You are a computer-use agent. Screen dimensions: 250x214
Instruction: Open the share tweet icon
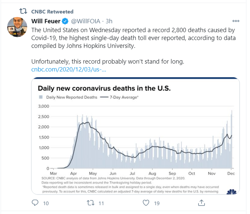tap(201, 202)
